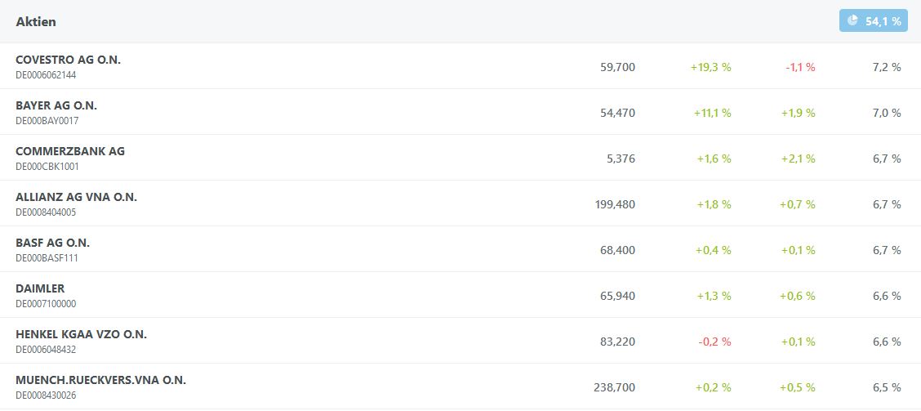
Task: Click Covestro price 59,700
Action: click(x=617, y=67)
